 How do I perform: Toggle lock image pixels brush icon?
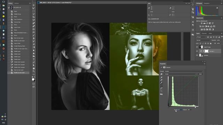(203, 43)
